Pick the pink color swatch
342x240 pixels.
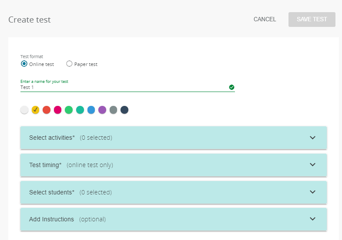pos(57,110)
